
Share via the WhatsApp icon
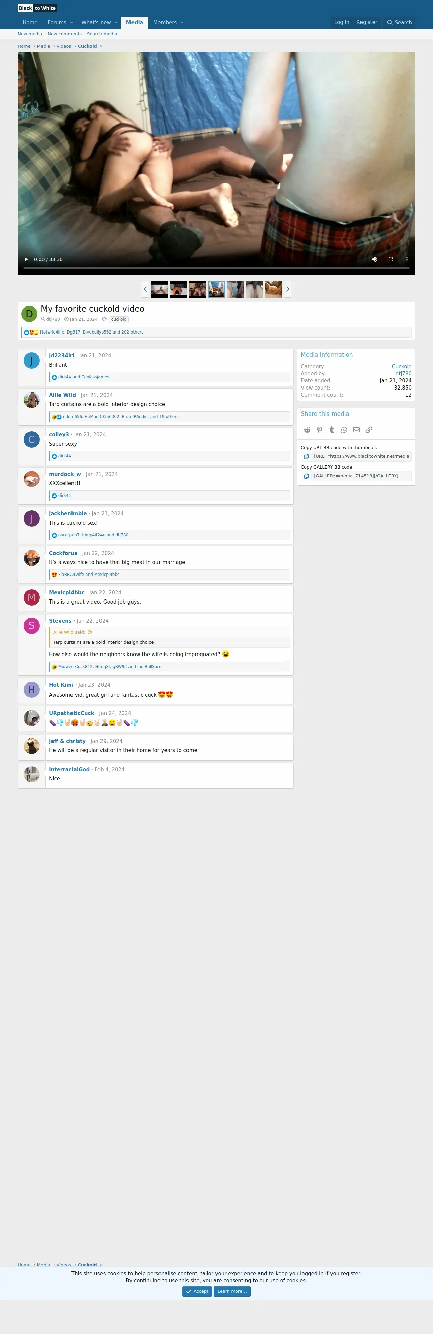click(x=344, y=430)
